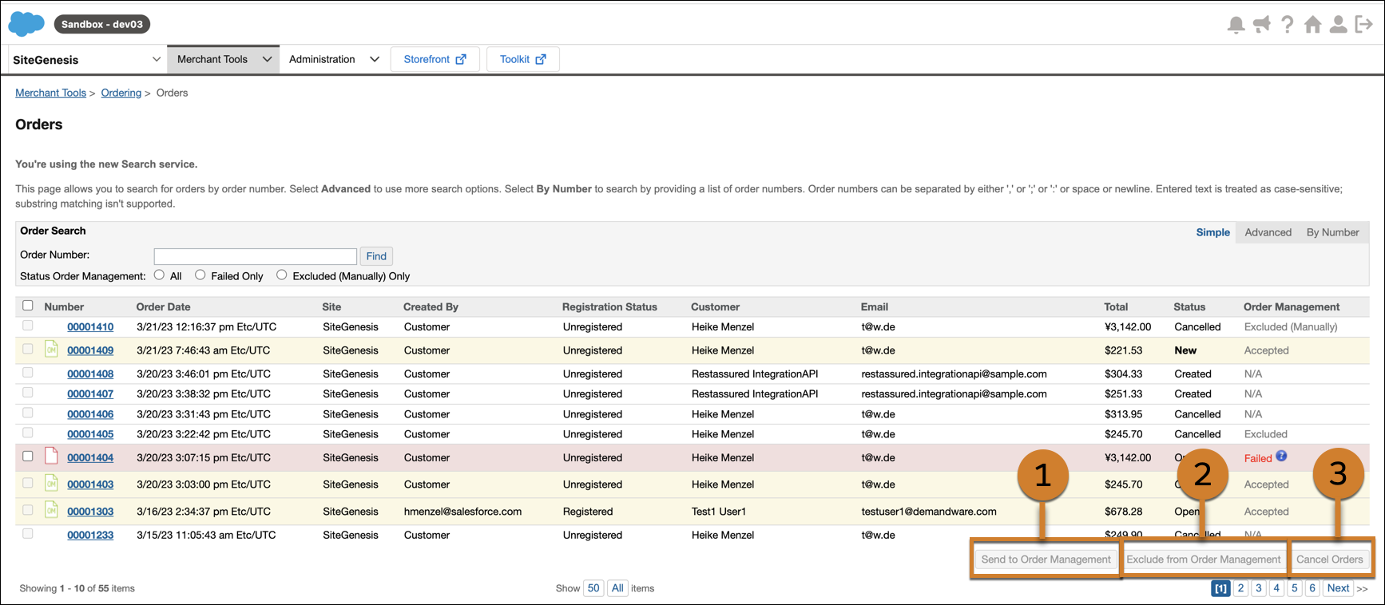Click the document icon beside order 00001409
The height and width of the screenshot is (605, 1385).
51,350
